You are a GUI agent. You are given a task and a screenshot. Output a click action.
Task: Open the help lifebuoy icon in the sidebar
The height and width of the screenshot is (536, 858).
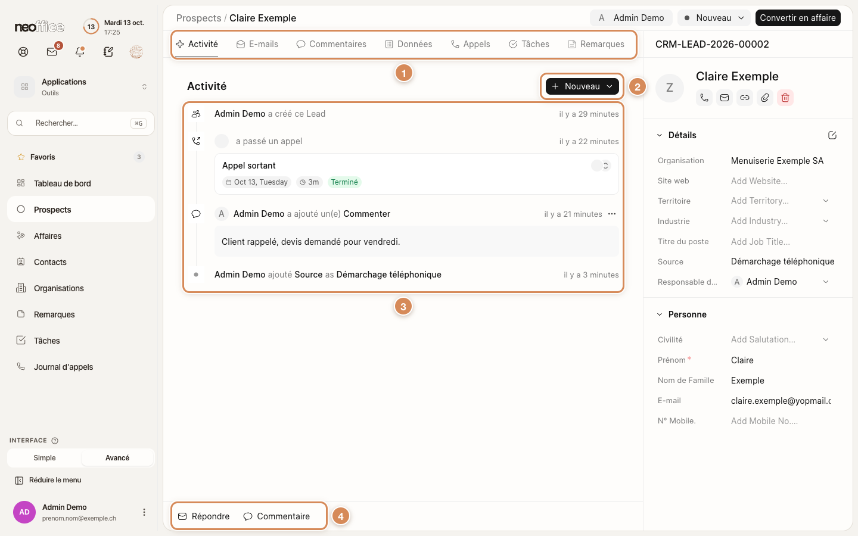(23, 52)
